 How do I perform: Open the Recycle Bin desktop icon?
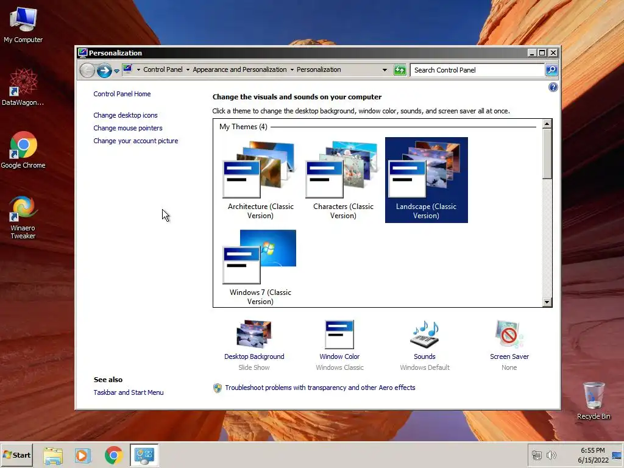tap(594, 401)
